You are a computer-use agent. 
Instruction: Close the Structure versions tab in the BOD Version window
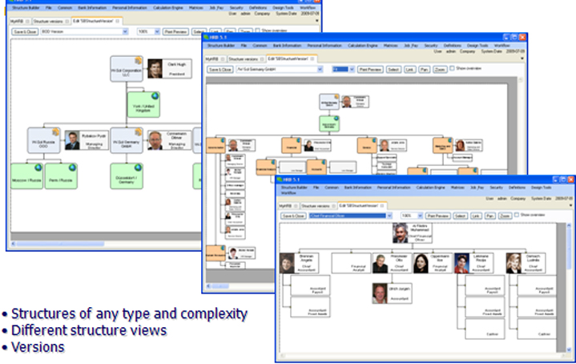click(x=66, y=22)
